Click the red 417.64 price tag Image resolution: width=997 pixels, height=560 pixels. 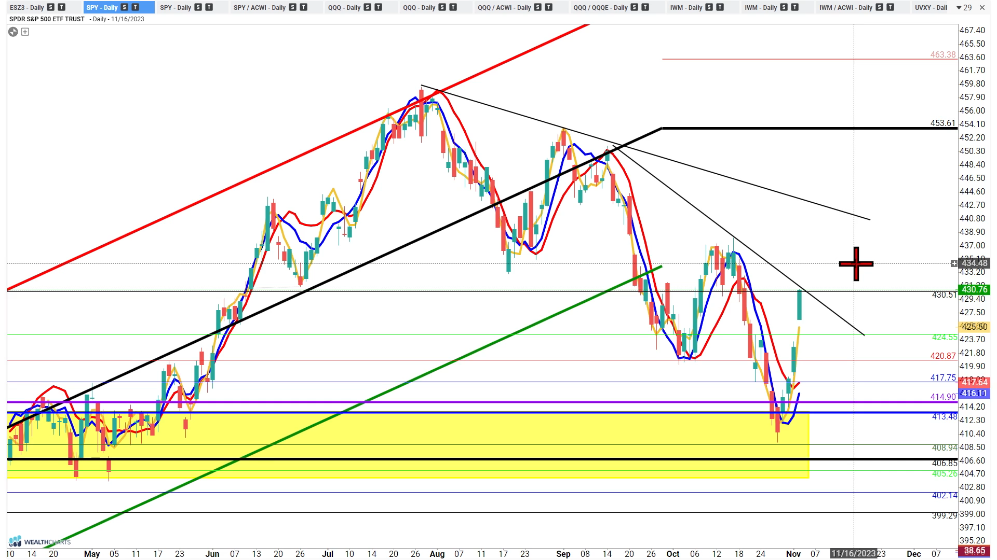[x=975, y=382]
